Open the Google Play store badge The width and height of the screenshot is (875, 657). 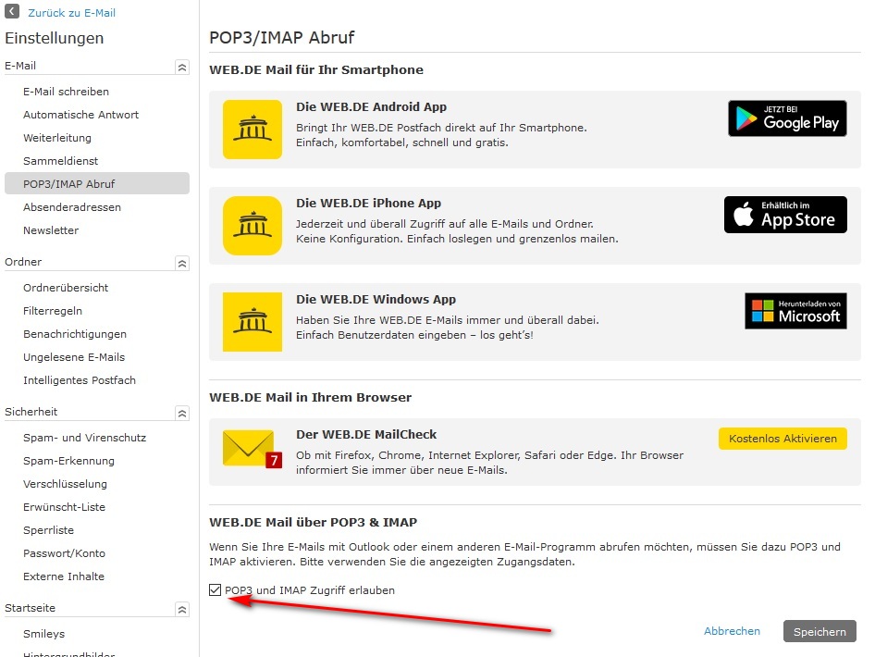click(x=787, y=118)
